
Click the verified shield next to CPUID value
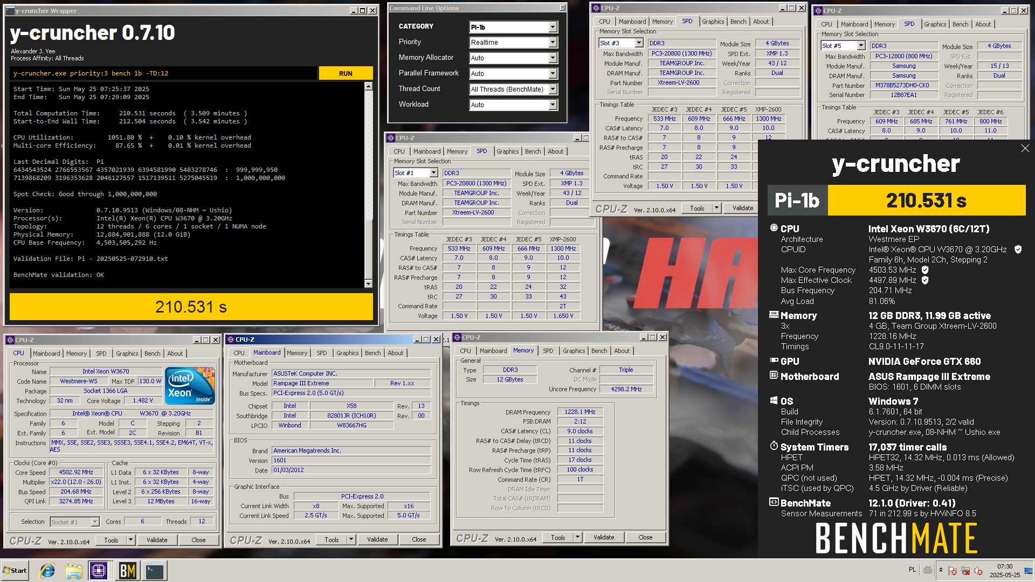(1018, 250)
